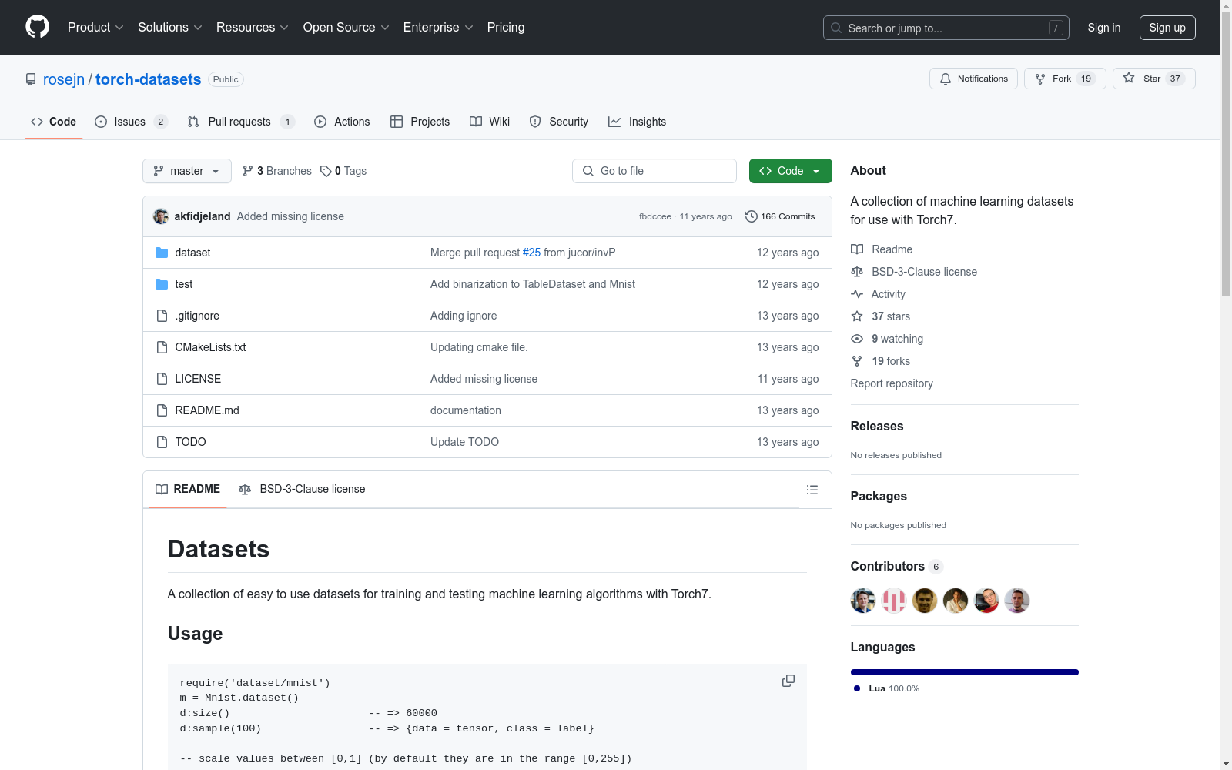Click the scale icon beside BSD-3-Clause license in About
The width and height of the screenshot is (1232, 770).
click(x=857, y=272)
